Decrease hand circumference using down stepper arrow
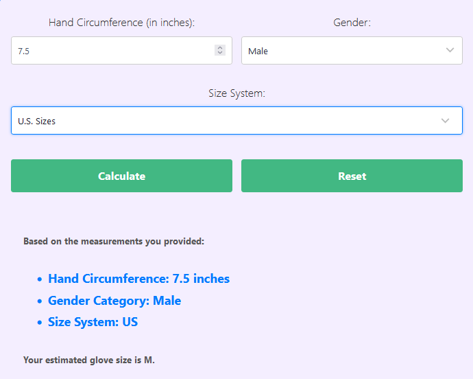This screenshot has width=473, height=379. [219, 53]
